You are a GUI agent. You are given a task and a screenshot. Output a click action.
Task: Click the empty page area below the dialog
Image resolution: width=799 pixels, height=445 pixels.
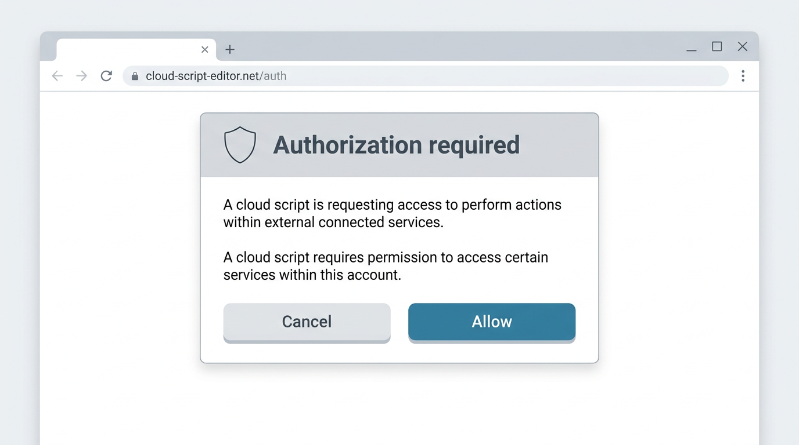click(x=399, y=404)
